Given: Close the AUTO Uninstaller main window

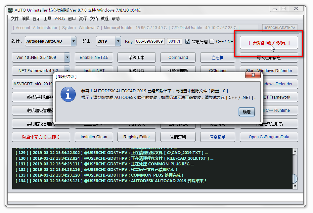Looking at the screenshot, I should 296,9.
